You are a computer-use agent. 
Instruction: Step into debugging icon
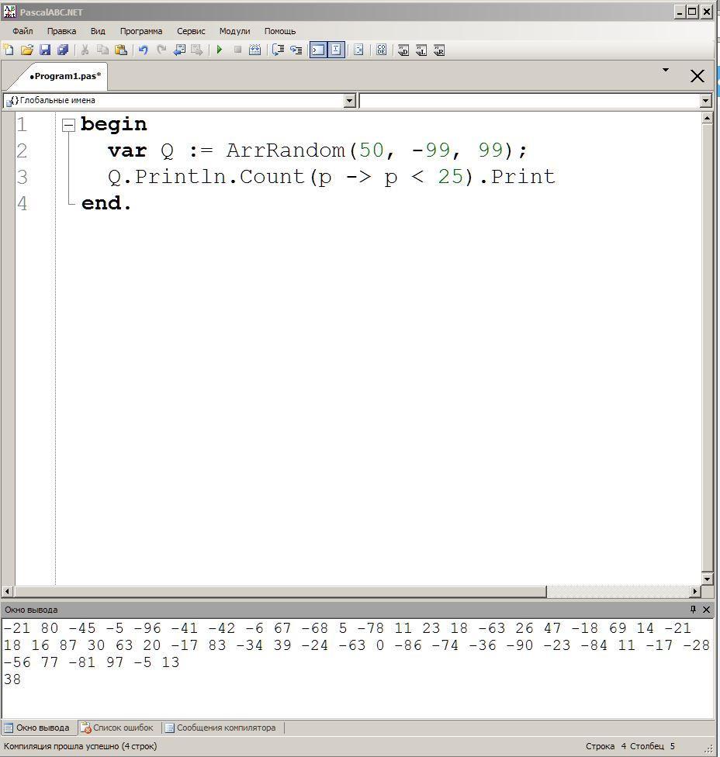[x=296, y=50]
